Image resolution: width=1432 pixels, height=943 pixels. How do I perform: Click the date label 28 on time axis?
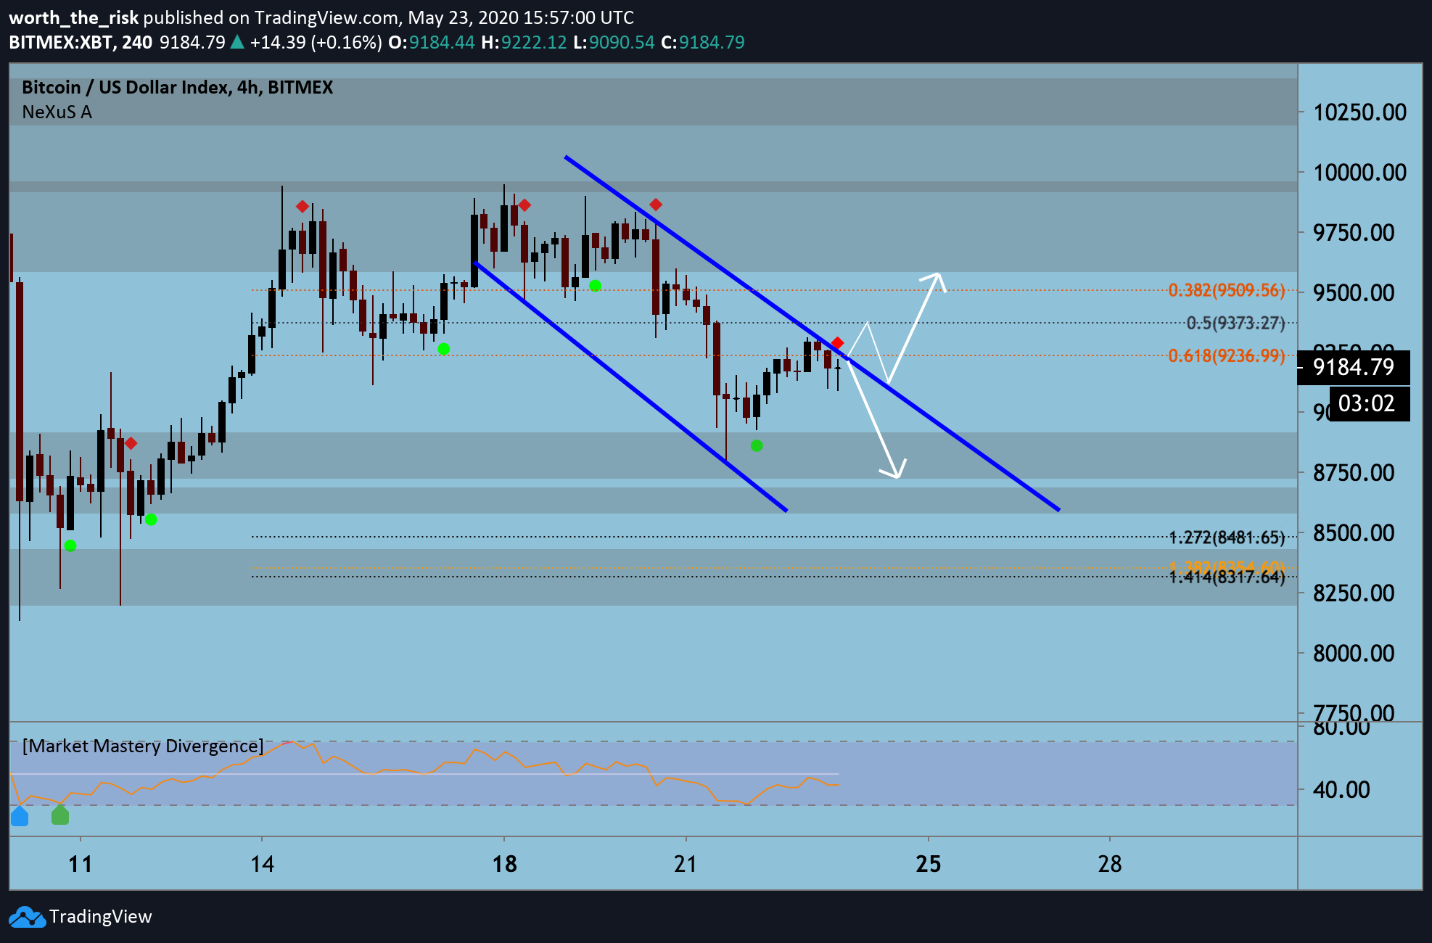[1110, 864]
